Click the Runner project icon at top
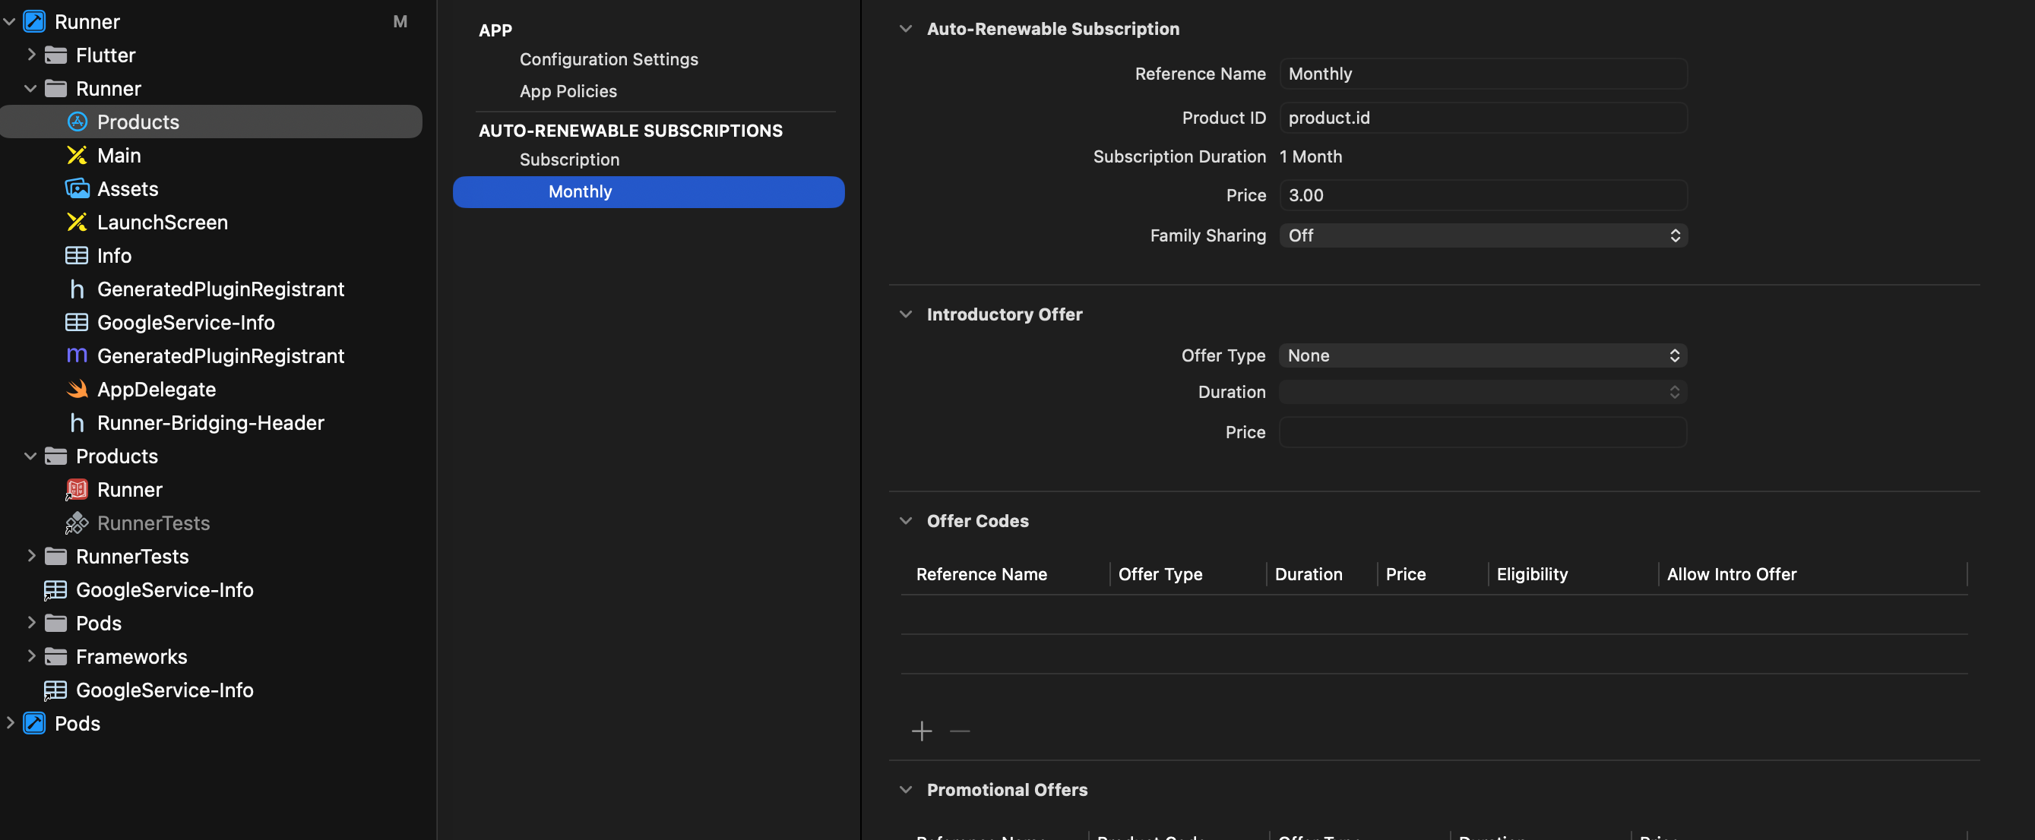The height and width of the screenshot is (840, 2035). click(x=34, y=21)
